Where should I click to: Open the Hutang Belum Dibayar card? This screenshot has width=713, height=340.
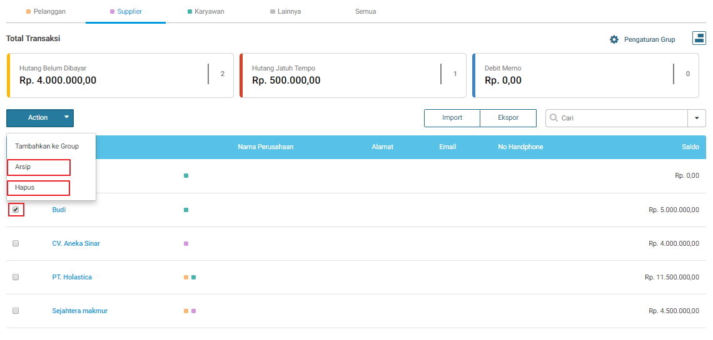[120, 75]
